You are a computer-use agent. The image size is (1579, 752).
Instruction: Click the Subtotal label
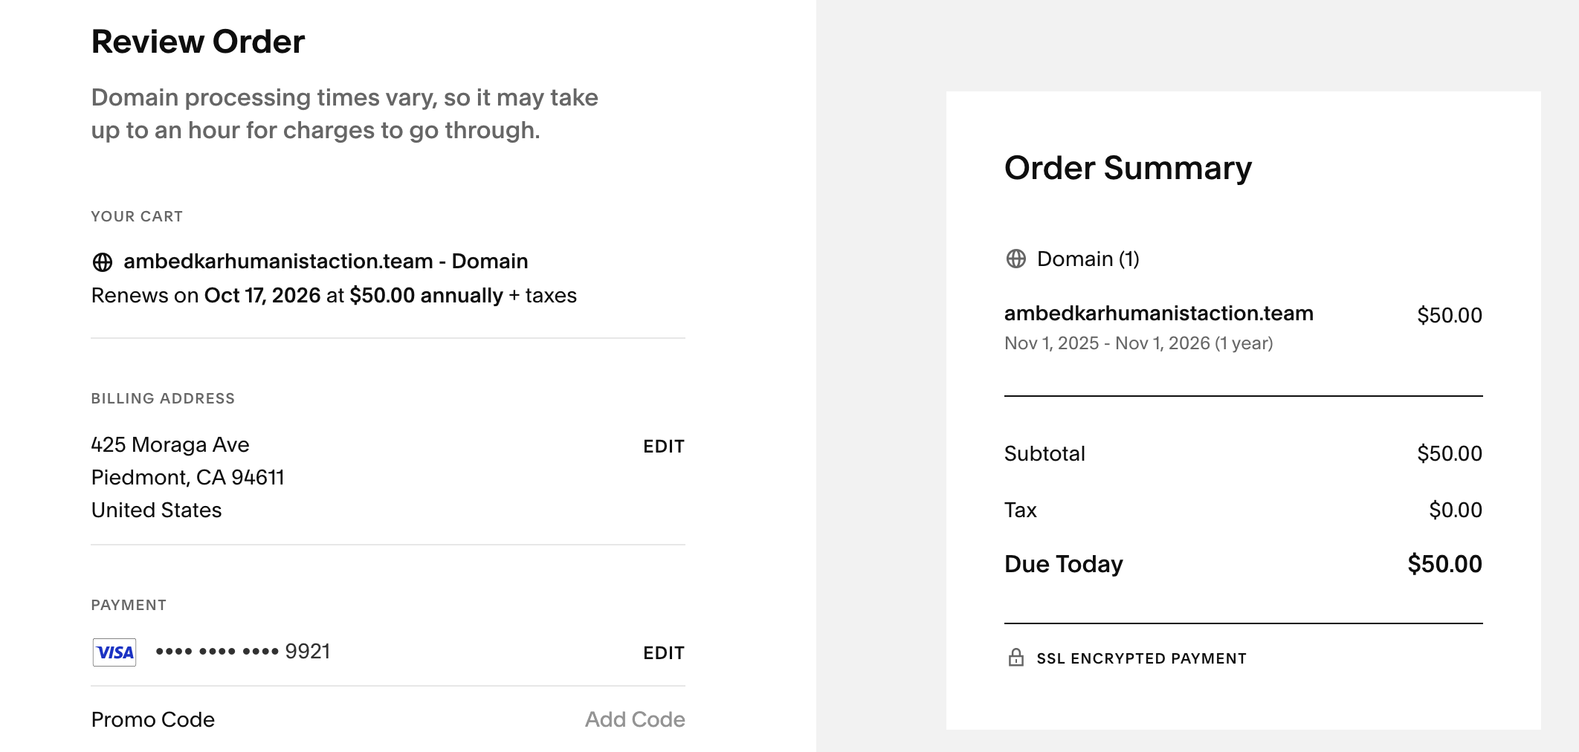click(x=1044, y=453)
